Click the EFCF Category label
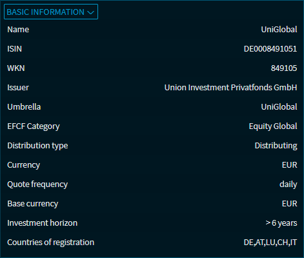 (x=34, y=126)
